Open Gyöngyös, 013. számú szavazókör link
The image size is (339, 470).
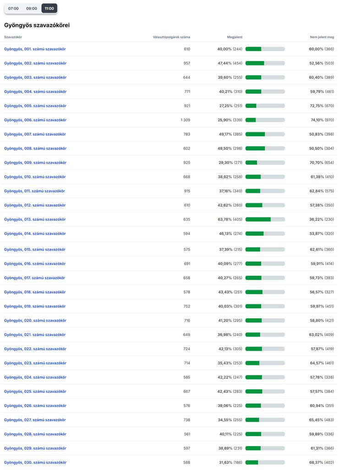[35, 219]
